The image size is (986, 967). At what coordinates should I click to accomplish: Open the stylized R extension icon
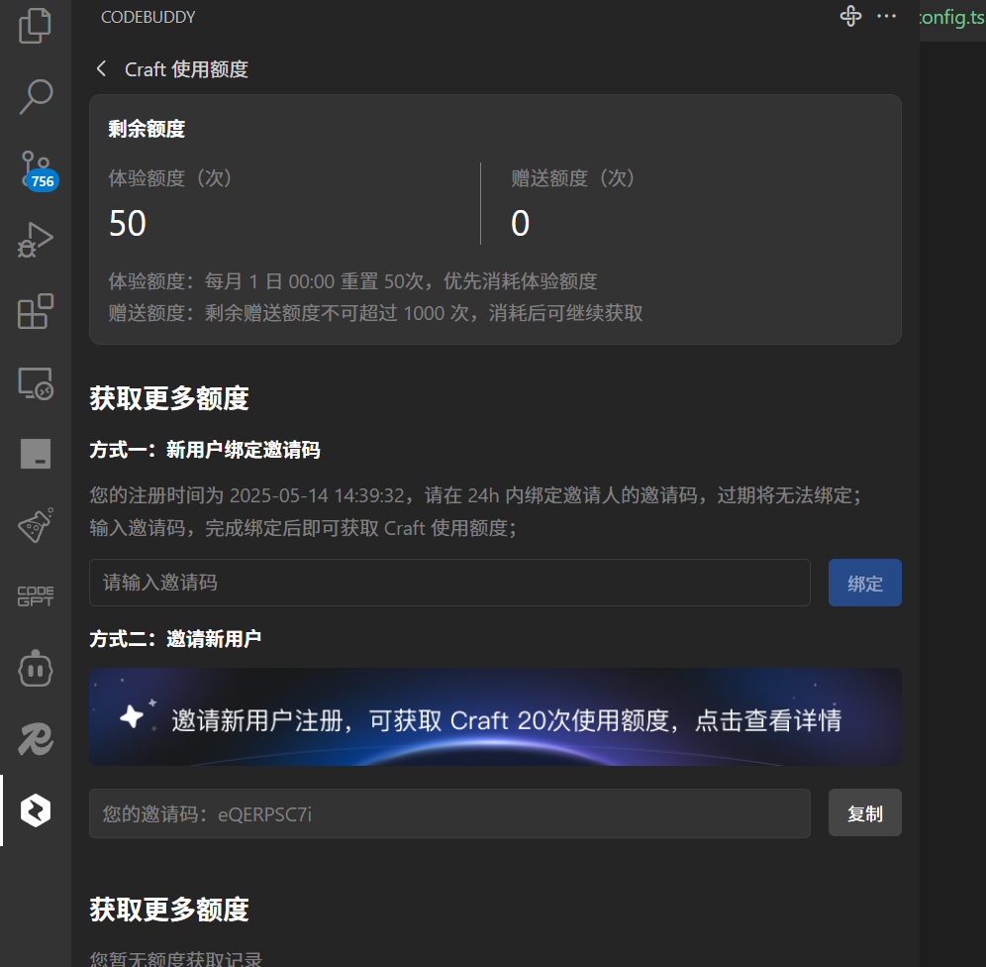click(36, 739)
